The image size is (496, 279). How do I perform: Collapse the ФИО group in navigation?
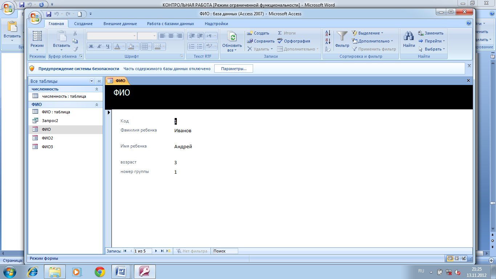coord(97,105)
